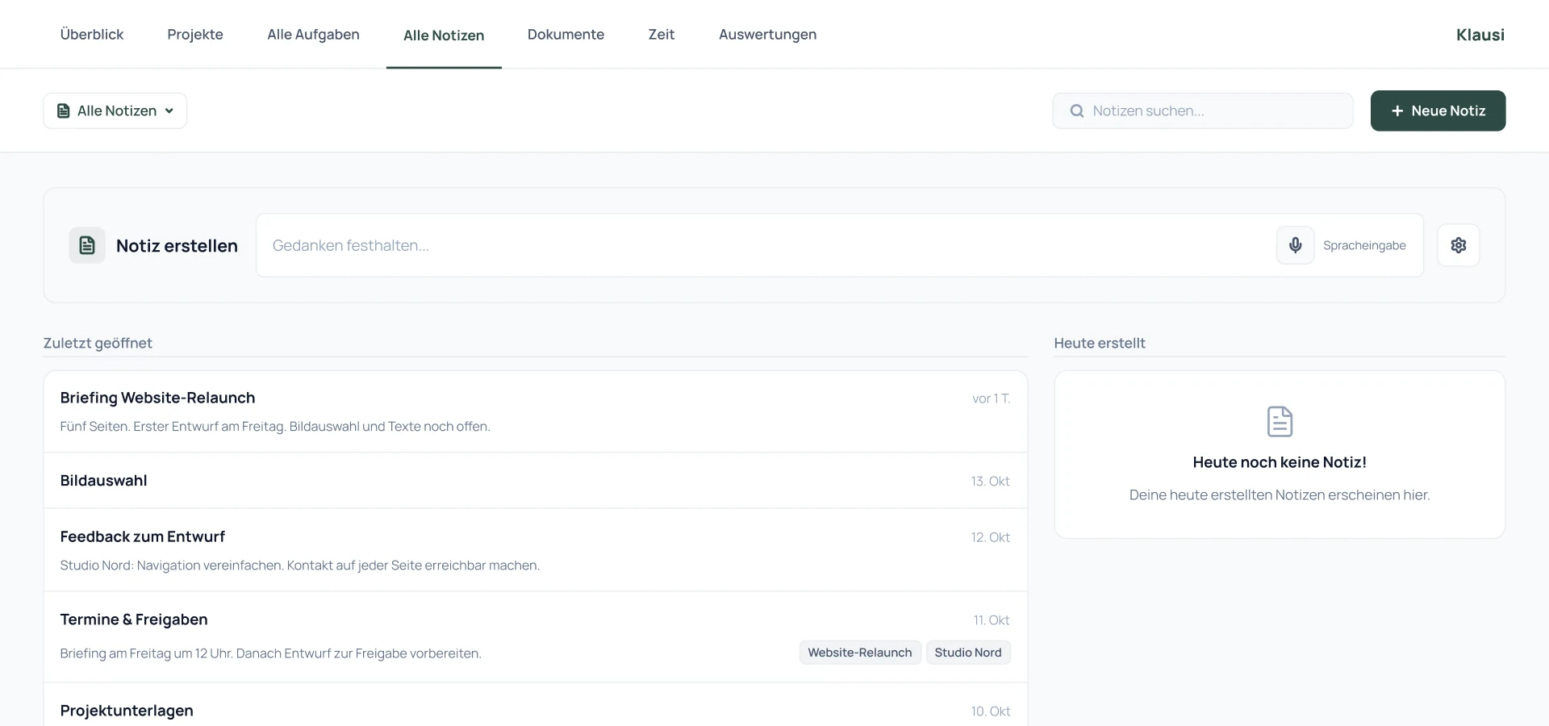Screen dimensions: 1549x726
Task: Click the Website-Relaunch tag
Action: point(860,653)
